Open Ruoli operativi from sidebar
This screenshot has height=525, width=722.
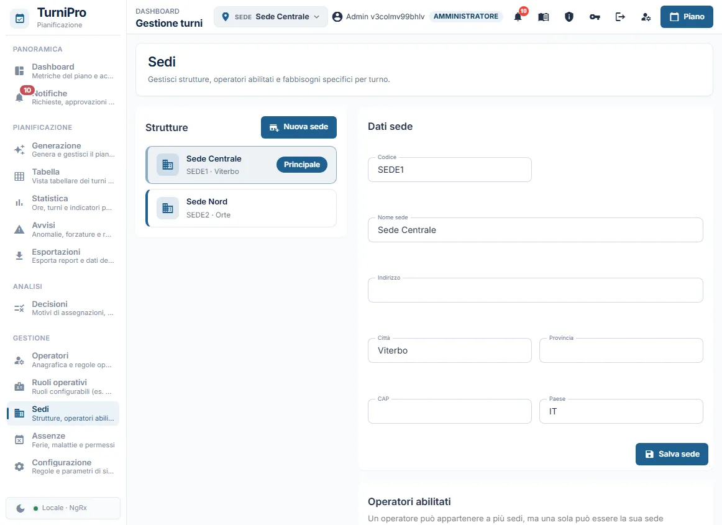click(63, 387)
